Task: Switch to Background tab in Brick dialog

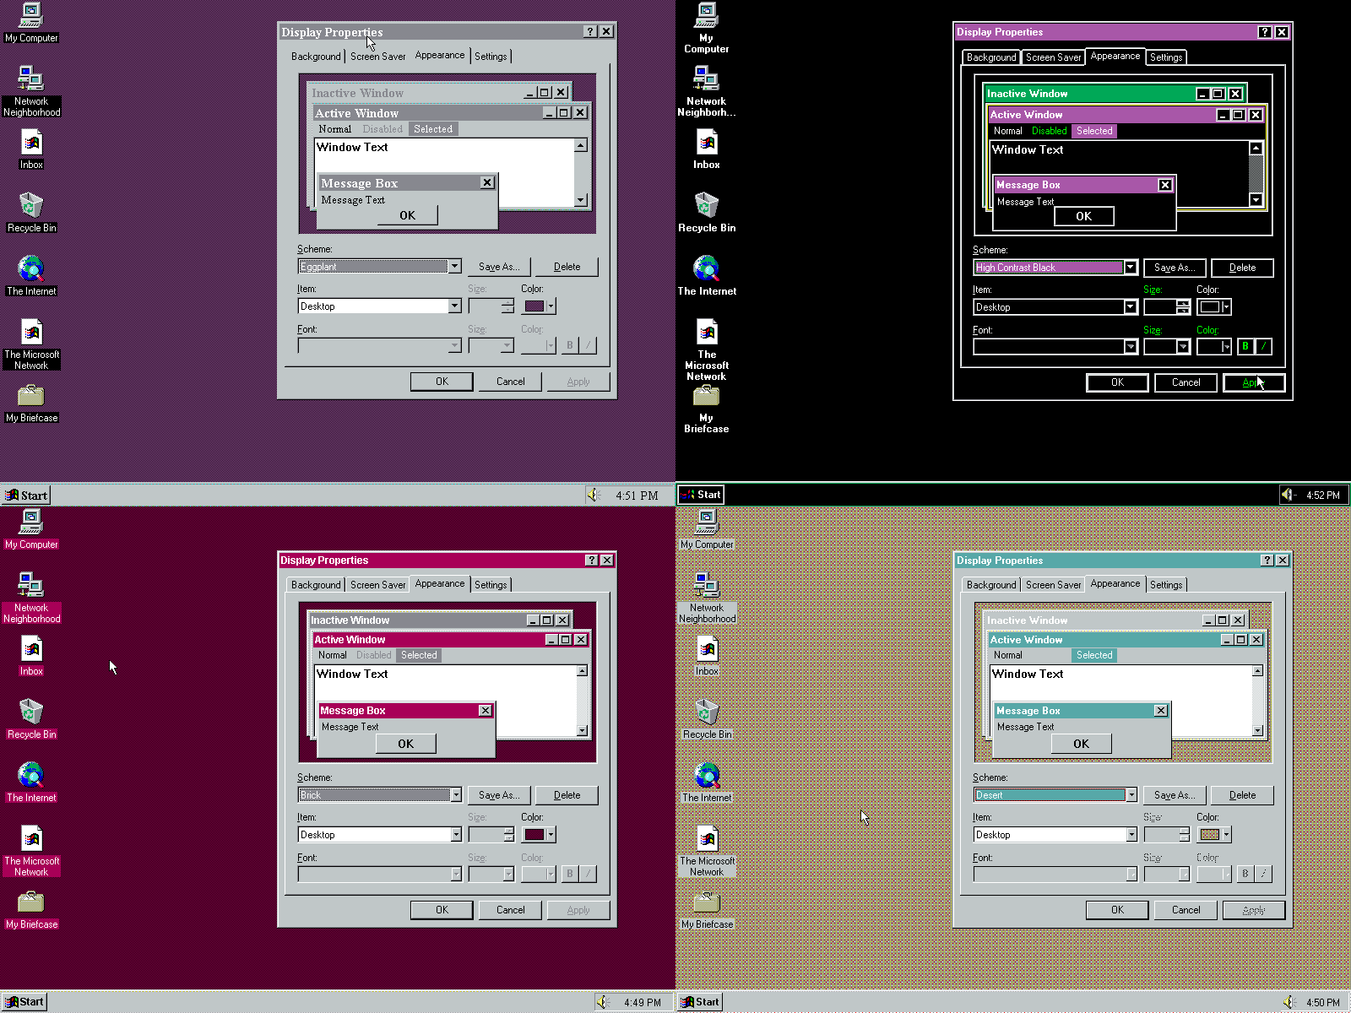Action: point(316,585)
